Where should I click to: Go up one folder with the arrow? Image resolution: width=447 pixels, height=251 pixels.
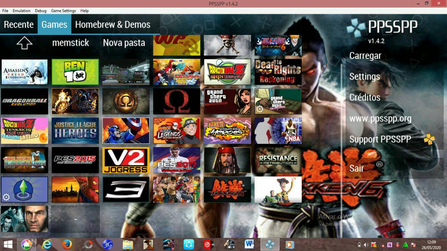(24, 43)
